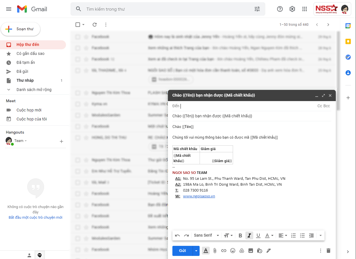Undo the last edit in the compose window

tap(177, 235)
